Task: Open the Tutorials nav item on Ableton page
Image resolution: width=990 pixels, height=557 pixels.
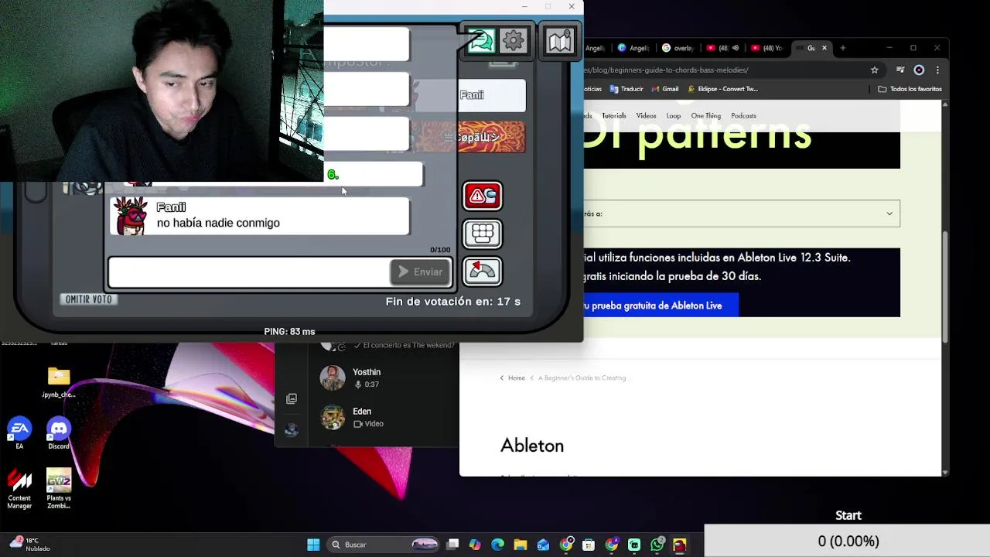Action: [614, 116]
